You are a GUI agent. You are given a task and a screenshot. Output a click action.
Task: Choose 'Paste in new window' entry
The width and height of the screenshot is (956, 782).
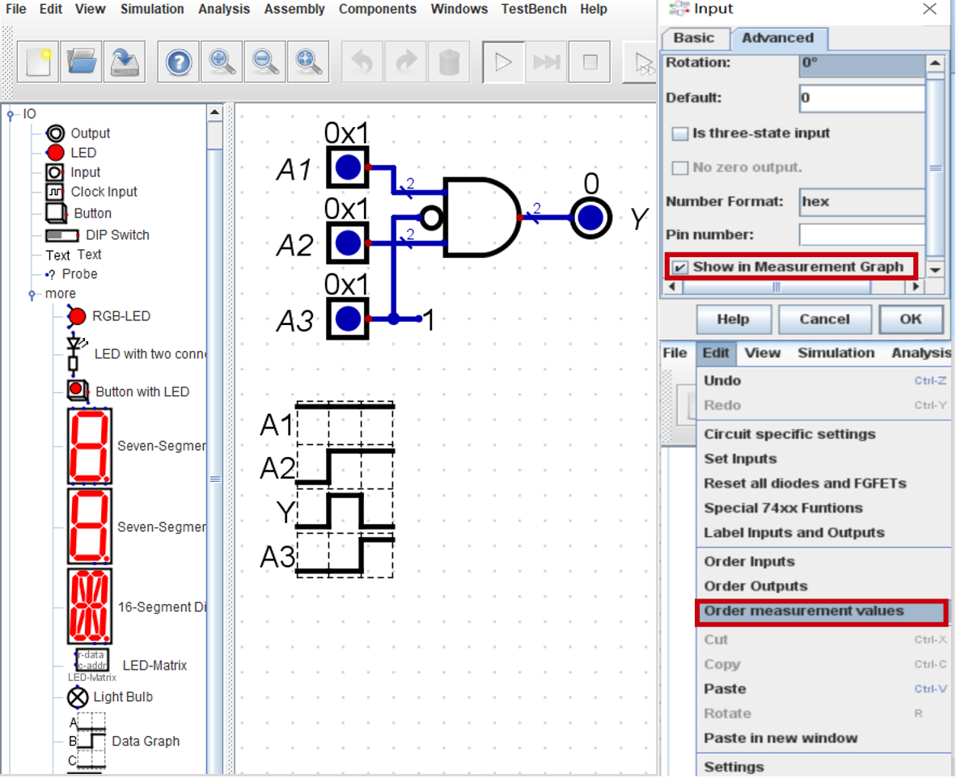823,738
